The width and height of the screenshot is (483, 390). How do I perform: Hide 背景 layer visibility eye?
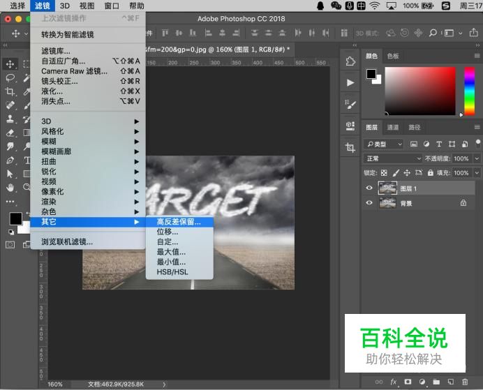[369, 203]
